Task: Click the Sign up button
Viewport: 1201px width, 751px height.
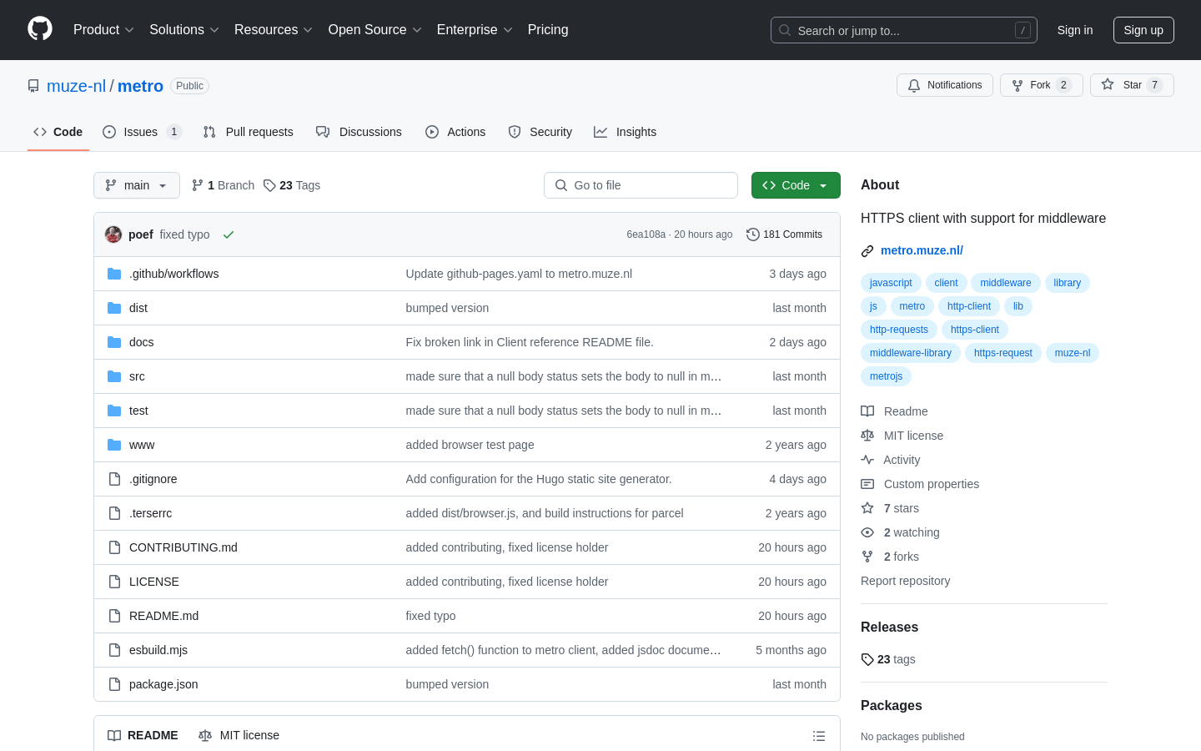Action: [1143, 30]
